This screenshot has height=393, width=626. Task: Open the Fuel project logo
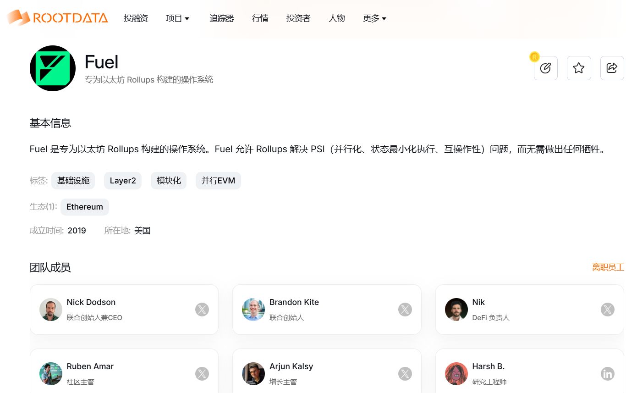point(53,68)
